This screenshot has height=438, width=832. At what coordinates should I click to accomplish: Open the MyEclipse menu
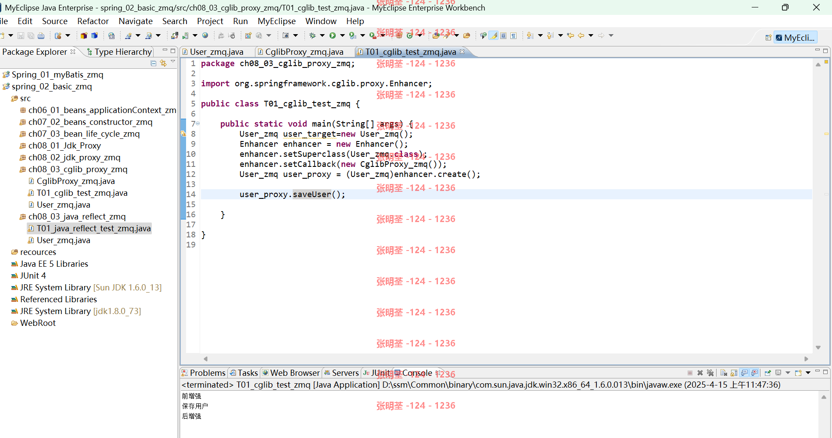click(276, 21)
